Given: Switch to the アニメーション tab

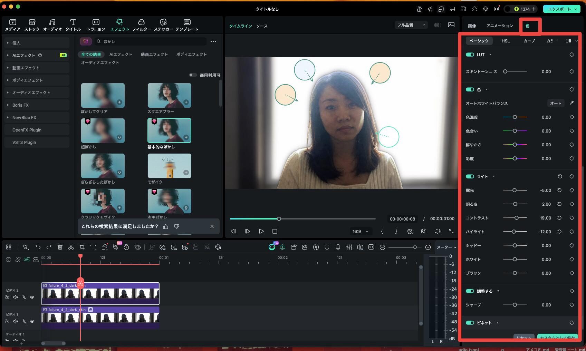Looking at the screenshot, I should click(500, 26).
